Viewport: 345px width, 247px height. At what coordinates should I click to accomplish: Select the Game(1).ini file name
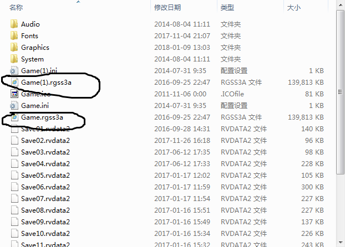(39, 70)
